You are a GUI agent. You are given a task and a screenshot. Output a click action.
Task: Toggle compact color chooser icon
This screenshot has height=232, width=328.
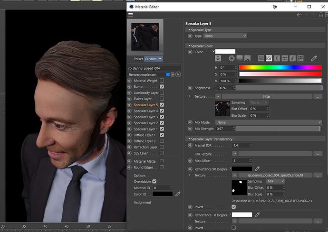point(218,58)
